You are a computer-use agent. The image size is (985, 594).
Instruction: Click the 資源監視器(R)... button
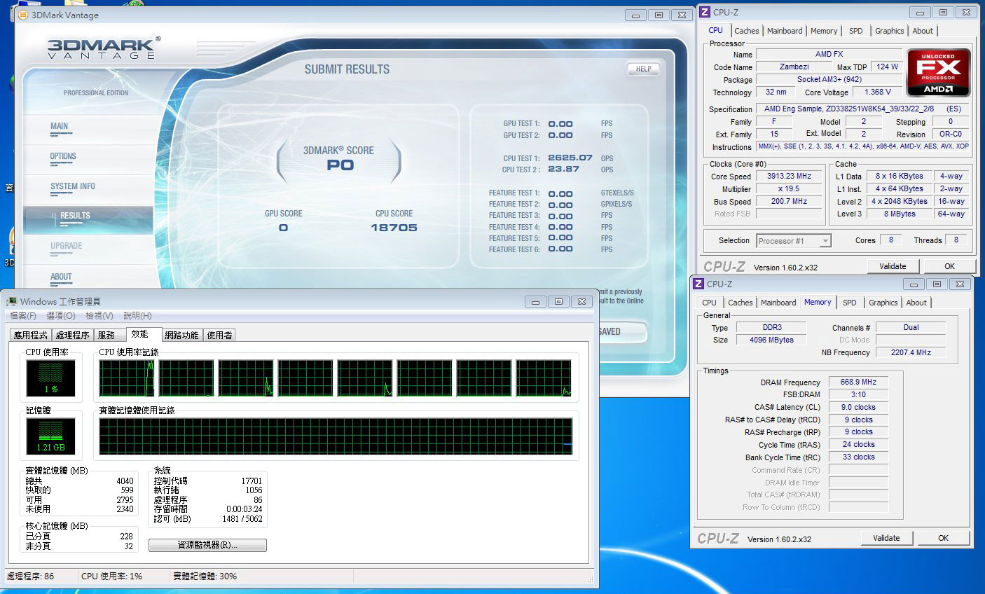(x=207, y=545)
